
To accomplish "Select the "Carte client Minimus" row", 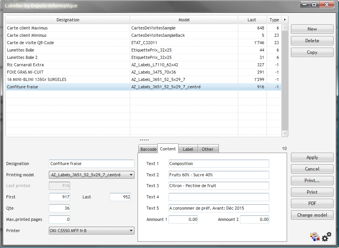I will tap(144, 35).
